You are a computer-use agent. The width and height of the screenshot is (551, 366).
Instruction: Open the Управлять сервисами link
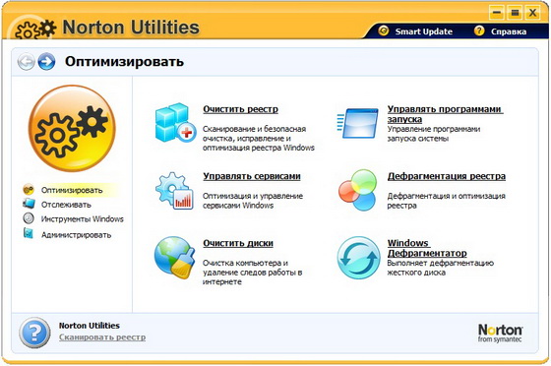[x=252, y=176]
